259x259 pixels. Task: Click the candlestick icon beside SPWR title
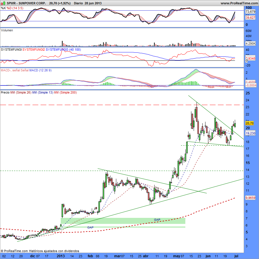[x=3, y=3]
